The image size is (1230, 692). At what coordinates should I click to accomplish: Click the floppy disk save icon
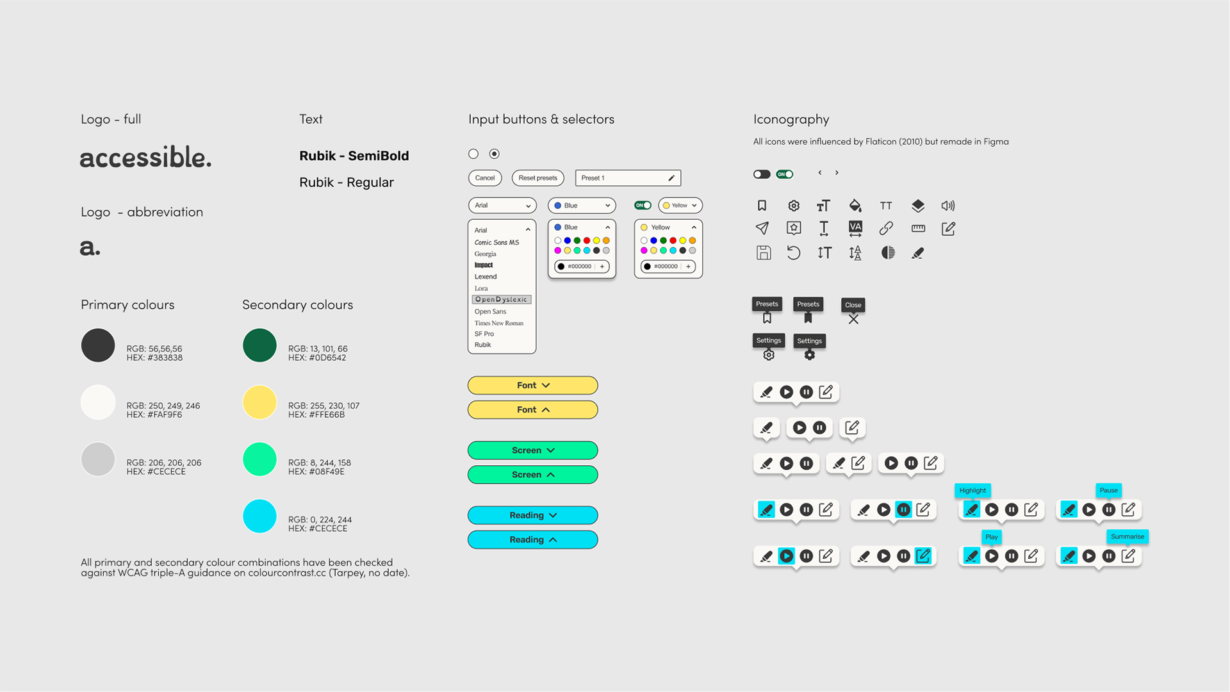[763, 252]
